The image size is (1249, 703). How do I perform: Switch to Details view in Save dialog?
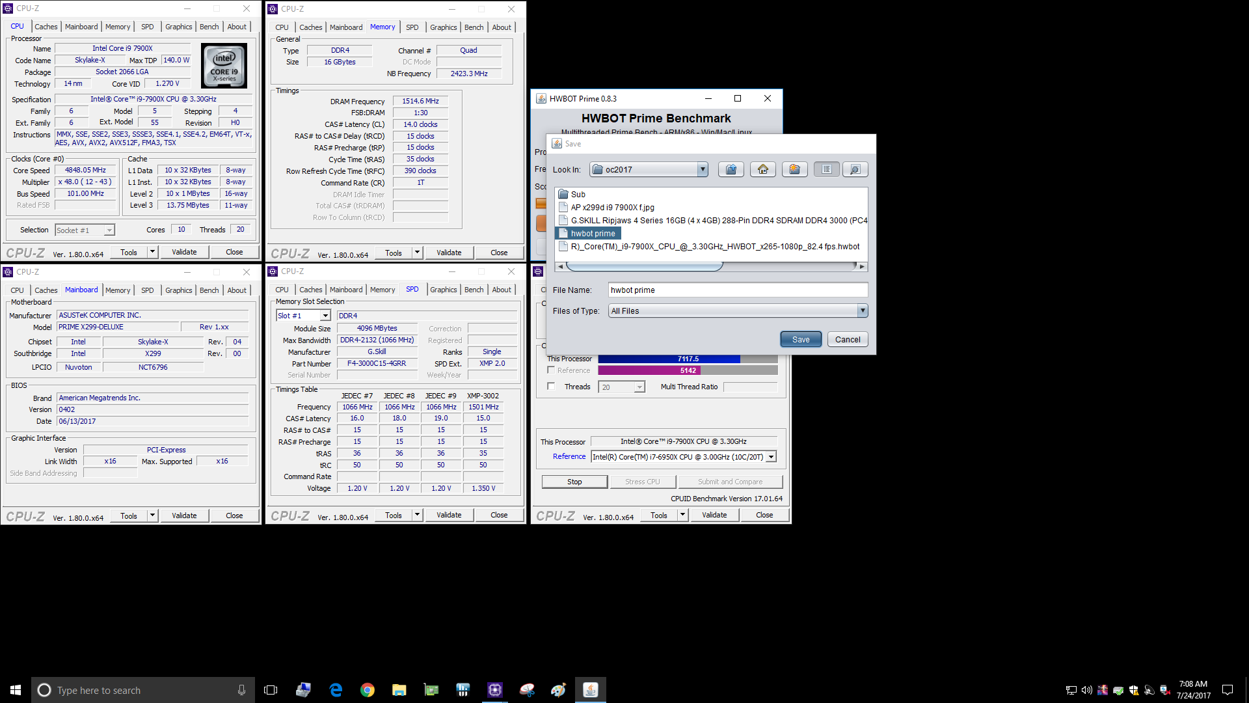coord(855,169)
